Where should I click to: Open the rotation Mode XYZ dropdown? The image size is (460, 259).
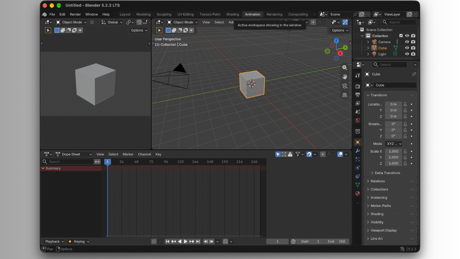[394, 144]
